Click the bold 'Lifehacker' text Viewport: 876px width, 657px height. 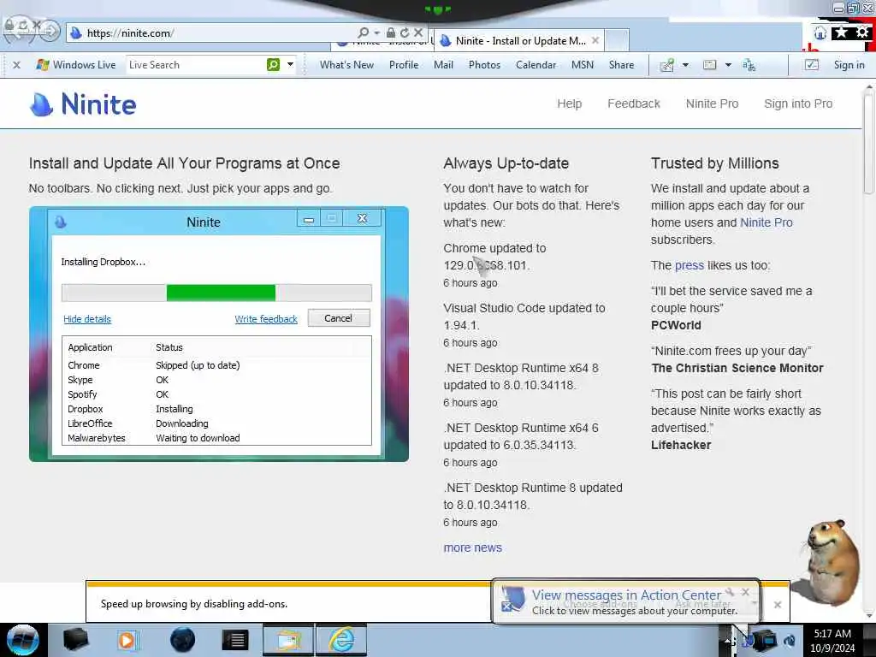pos(680,445)
